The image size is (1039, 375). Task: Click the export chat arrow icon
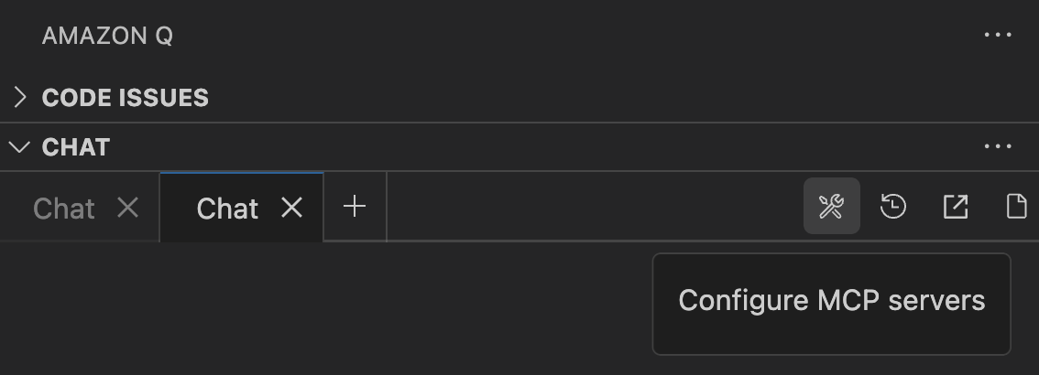955,207
